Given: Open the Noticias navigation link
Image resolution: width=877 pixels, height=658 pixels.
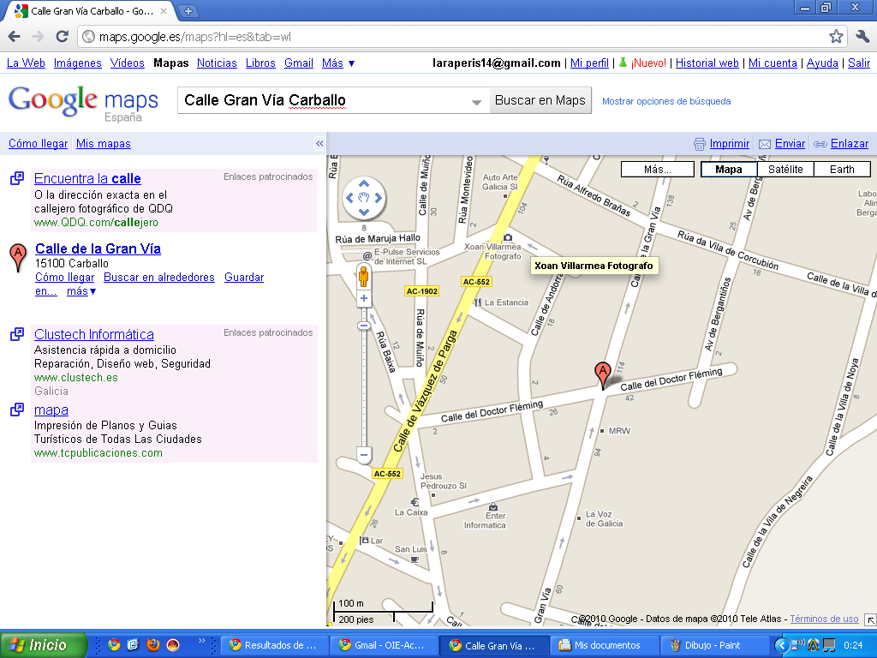Looking at the screenshot, I should pos(217,63).
